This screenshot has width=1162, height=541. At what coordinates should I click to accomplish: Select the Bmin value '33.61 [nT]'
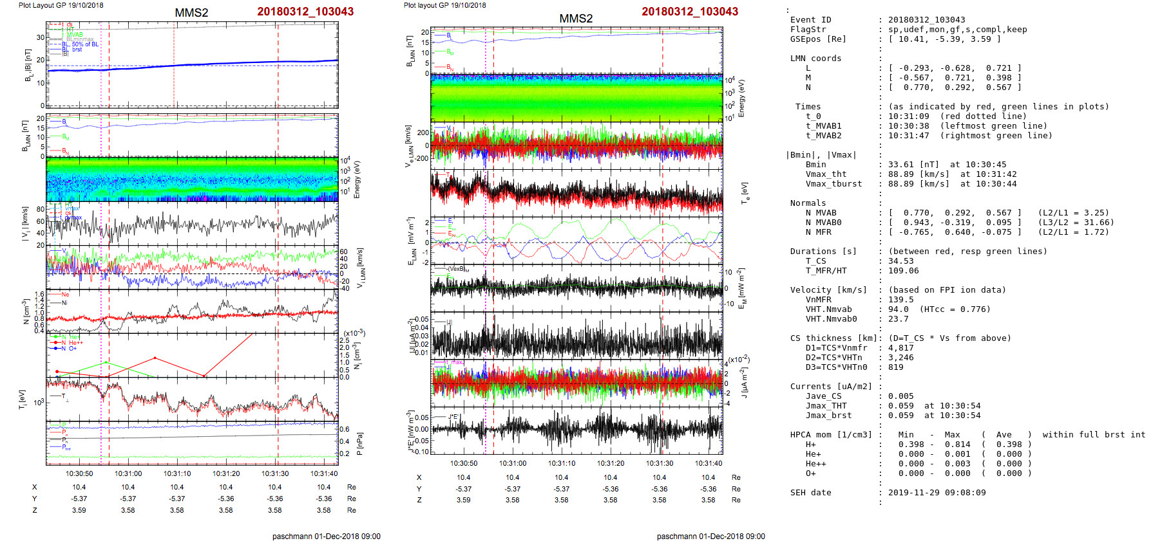914,165
